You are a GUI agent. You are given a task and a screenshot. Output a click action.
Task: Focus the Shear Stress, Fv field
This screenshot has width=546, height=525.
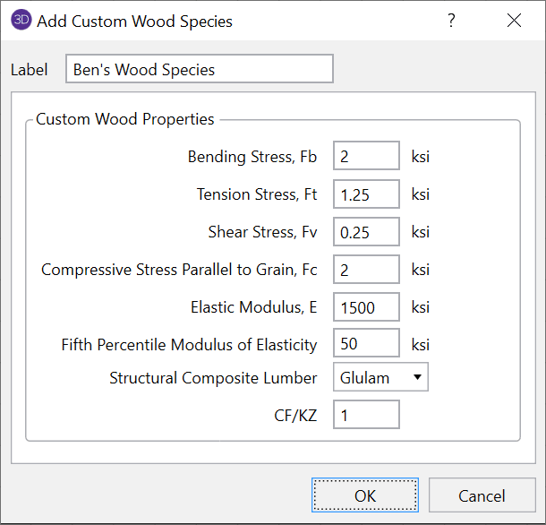coord(366,232)
